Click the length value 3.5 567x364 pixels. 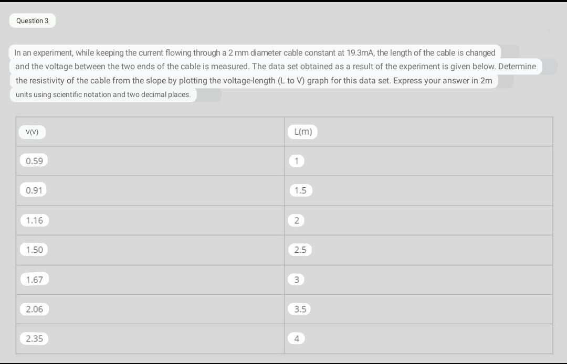(300, 309)
